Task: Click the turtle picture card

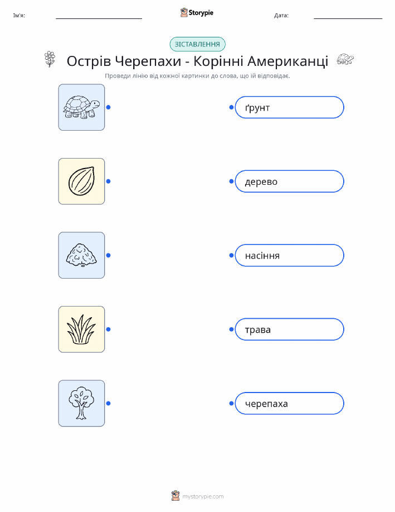Action: pos(81,107)
